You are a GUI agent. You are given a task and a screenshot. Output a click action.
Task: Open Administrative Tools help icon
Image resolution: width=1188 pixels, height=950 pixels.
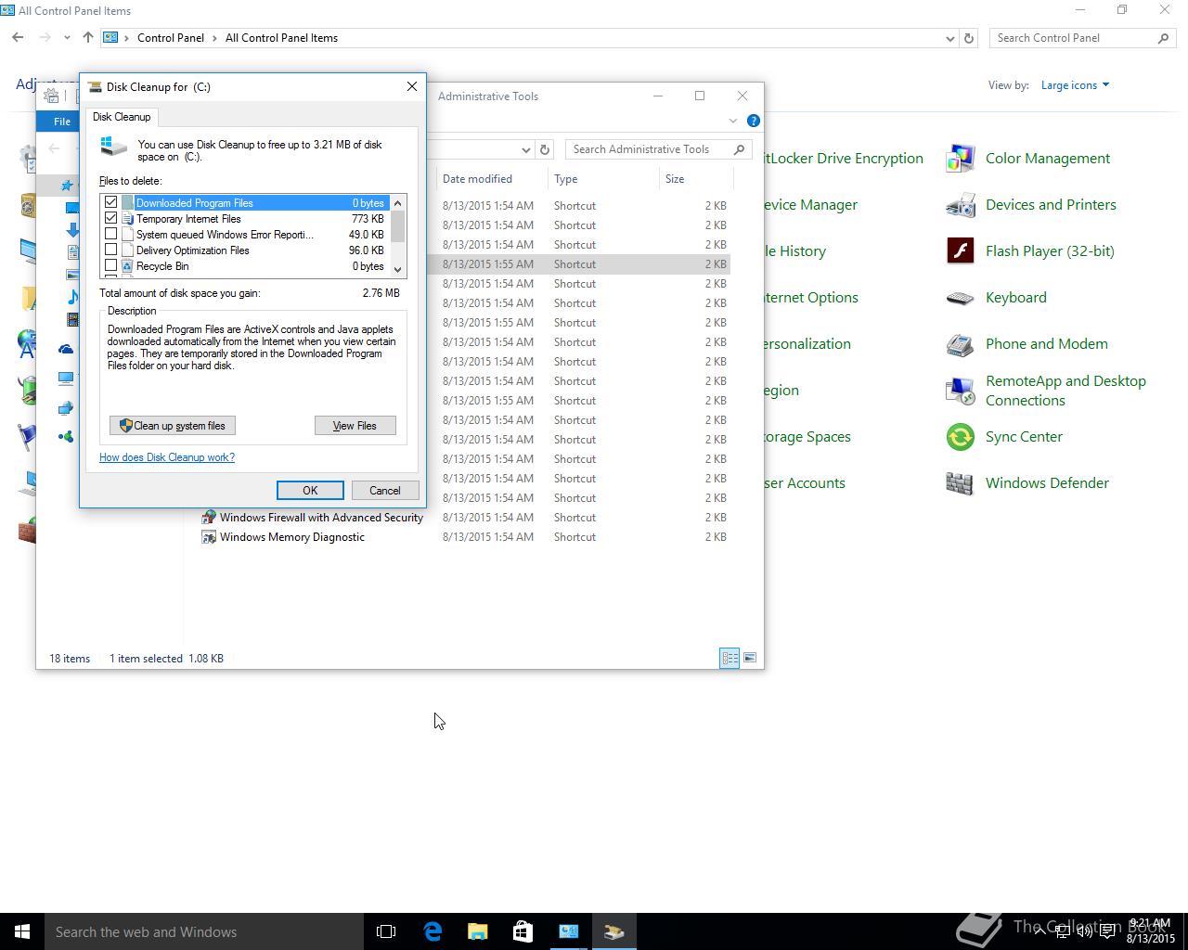click(x=754, y=121)
